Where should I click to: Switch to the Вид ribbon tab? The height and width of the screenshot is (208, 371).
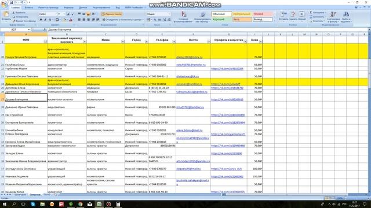pos(118,8)
